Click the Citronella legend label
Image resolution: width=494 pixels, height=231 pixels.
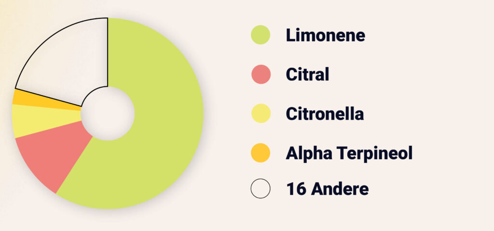click(325, 114)
